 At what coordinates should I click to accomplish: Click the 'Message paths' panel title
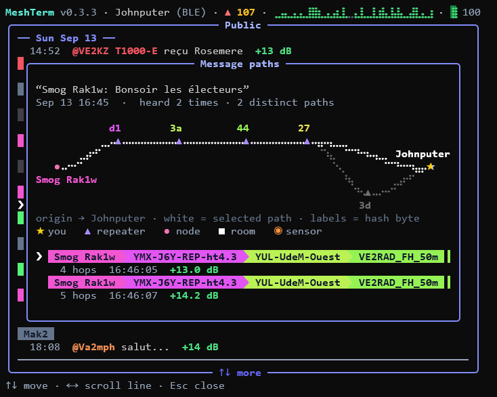click(x=240, y=64)
